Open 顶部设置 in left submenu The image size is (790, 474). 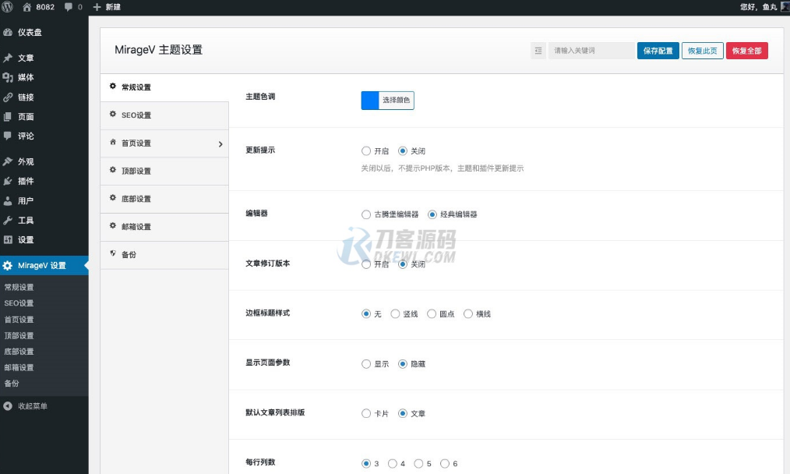(19, 335)
